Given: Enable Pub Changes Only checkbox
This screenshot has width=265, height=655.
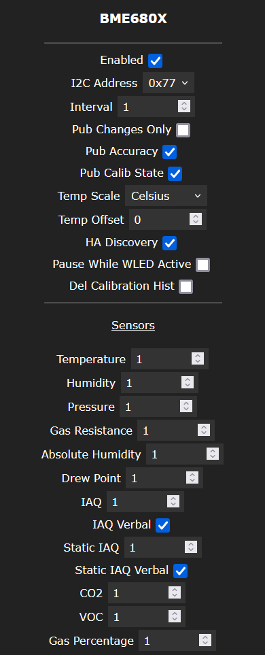Looking at the screenshot, I should click(x=183, y=130).
